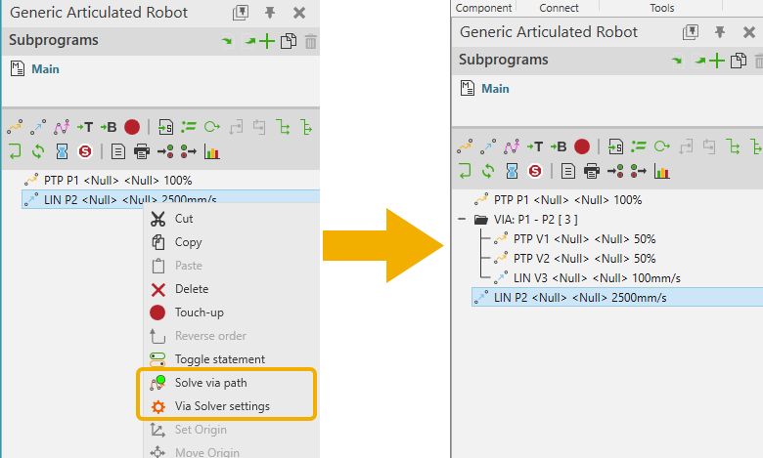763x458 pixels.
Task: Select the PTP V1 statement
Action: coord(583,238)
